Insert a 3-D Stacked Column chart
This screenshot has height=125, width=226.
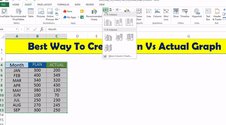pyautogui.click(x=119, y=37)
